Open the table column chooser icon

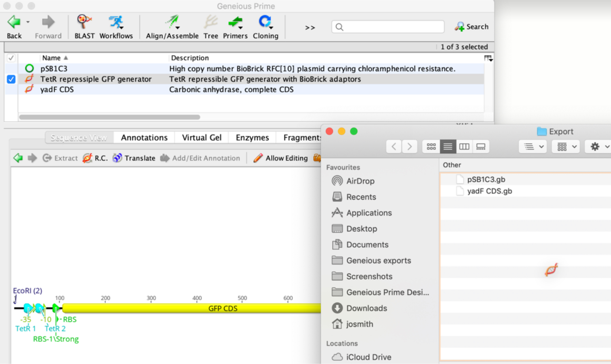488,58
